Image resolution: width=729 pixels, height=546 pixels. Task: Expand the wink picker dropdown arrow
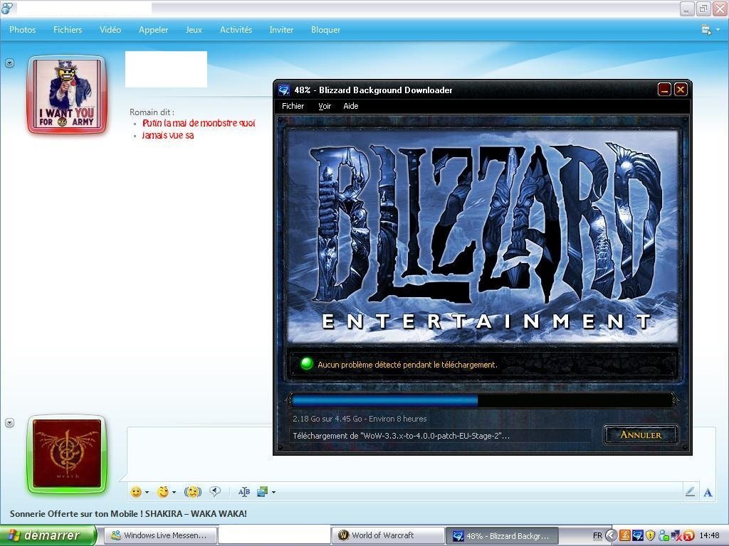pos(174,492)
